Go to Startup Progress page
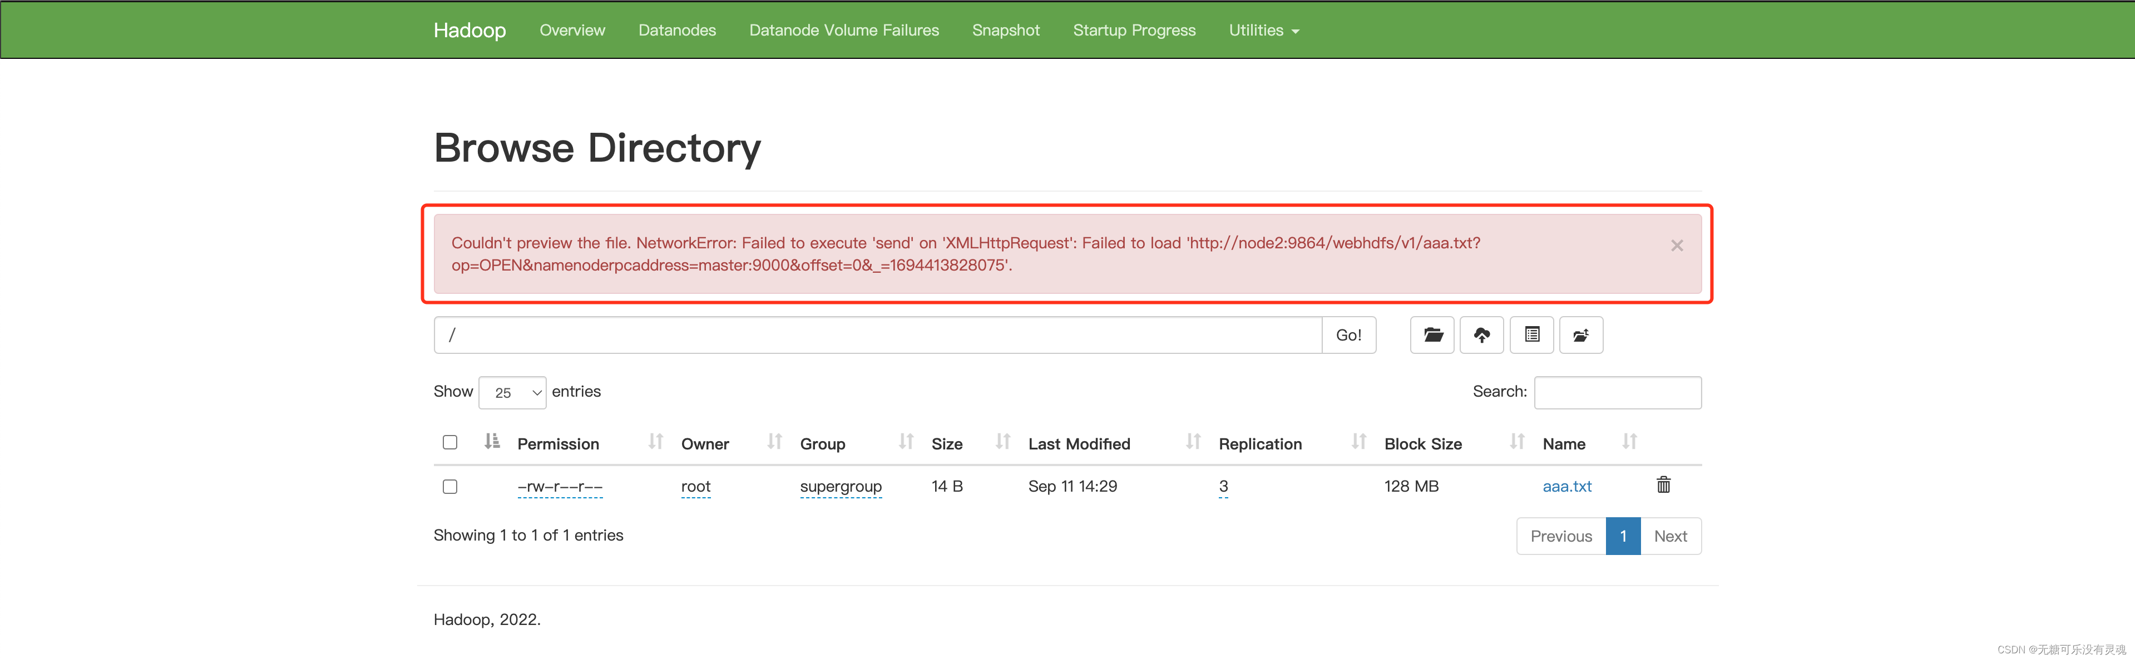The width and height of the screenshot is (2135, 660). tap(1133, 31)
